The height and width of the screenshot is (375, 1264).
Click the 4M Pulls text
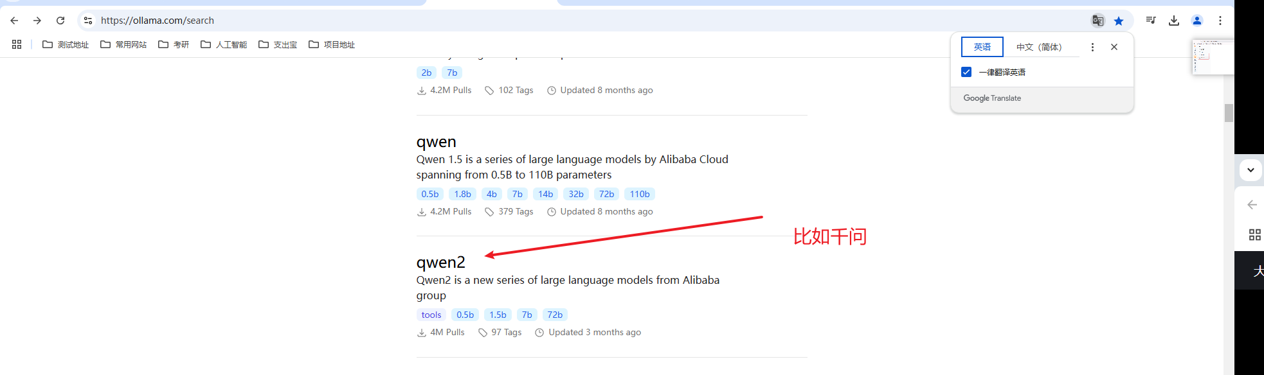447,332
